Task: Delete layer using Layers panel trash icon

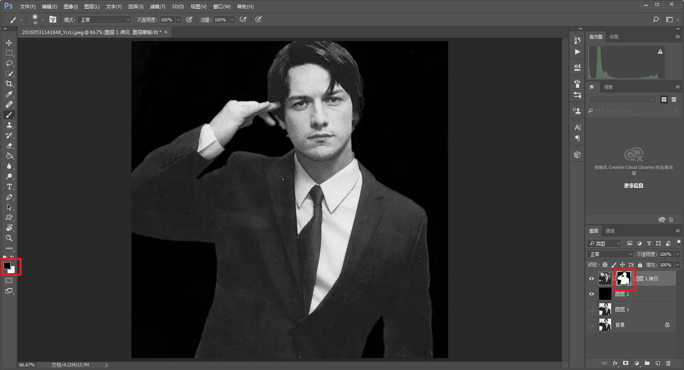Action: 668,363
